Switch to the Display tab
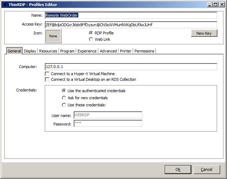 click(30, 51)
